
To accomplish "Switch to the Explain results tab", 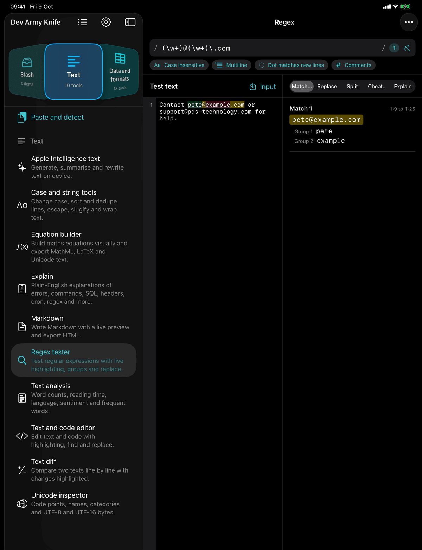I will [403, 86].
